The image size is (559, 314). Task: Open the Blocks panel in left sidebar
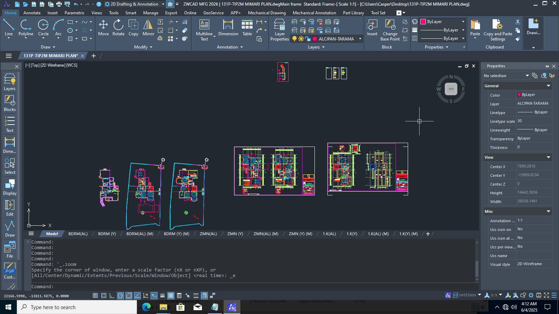pyautogui.click(x=10, y=103)
